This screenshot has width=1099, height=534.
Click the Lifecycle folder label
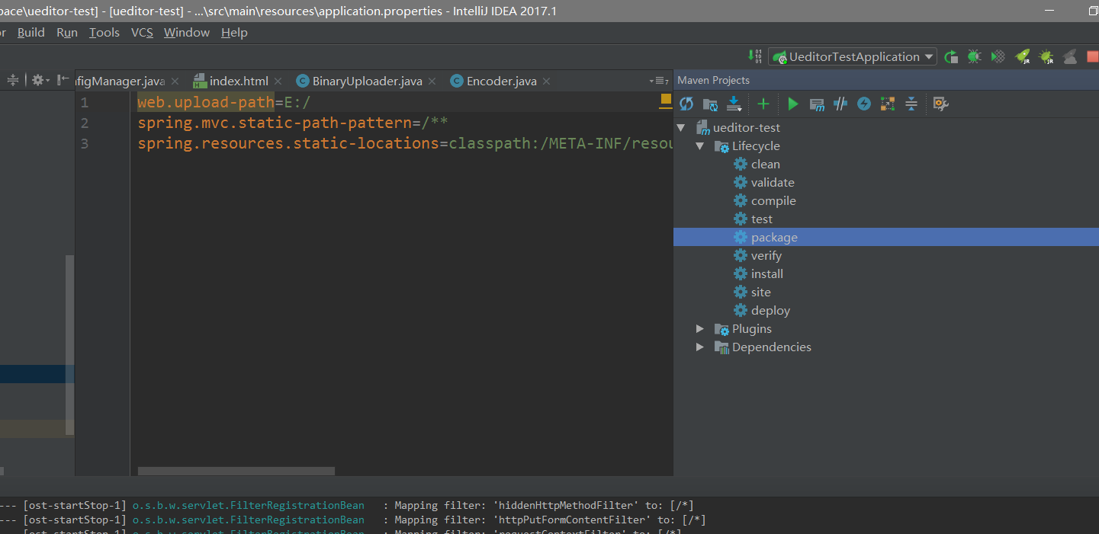point(756,146)
